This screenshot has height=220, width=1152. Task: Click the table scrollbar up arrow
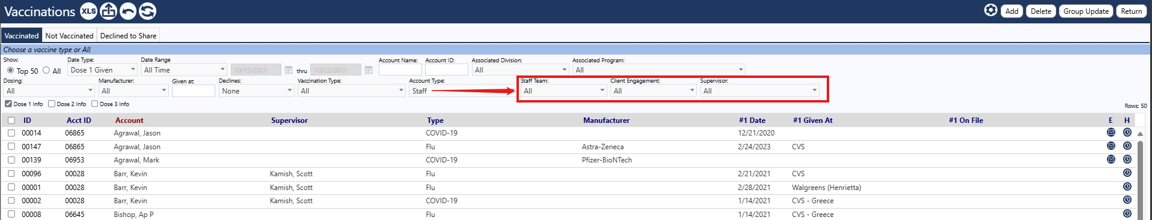tap(1140, 134)
